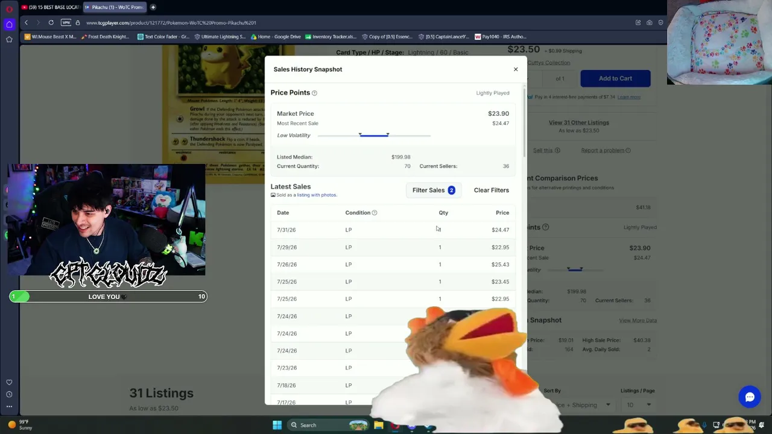Screen dimensions: 772x434
Task: Click the $199.98 Listed Median value
Action: (x=400, y=157)
